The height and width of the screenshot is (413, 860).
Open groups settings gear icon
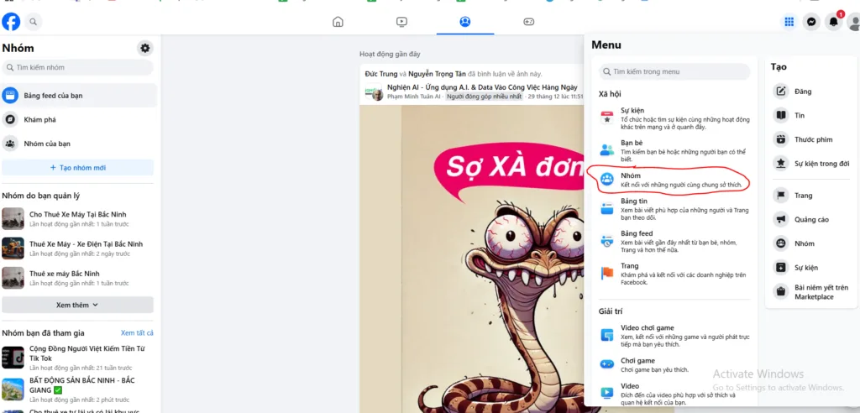click(x=144, y=48)
